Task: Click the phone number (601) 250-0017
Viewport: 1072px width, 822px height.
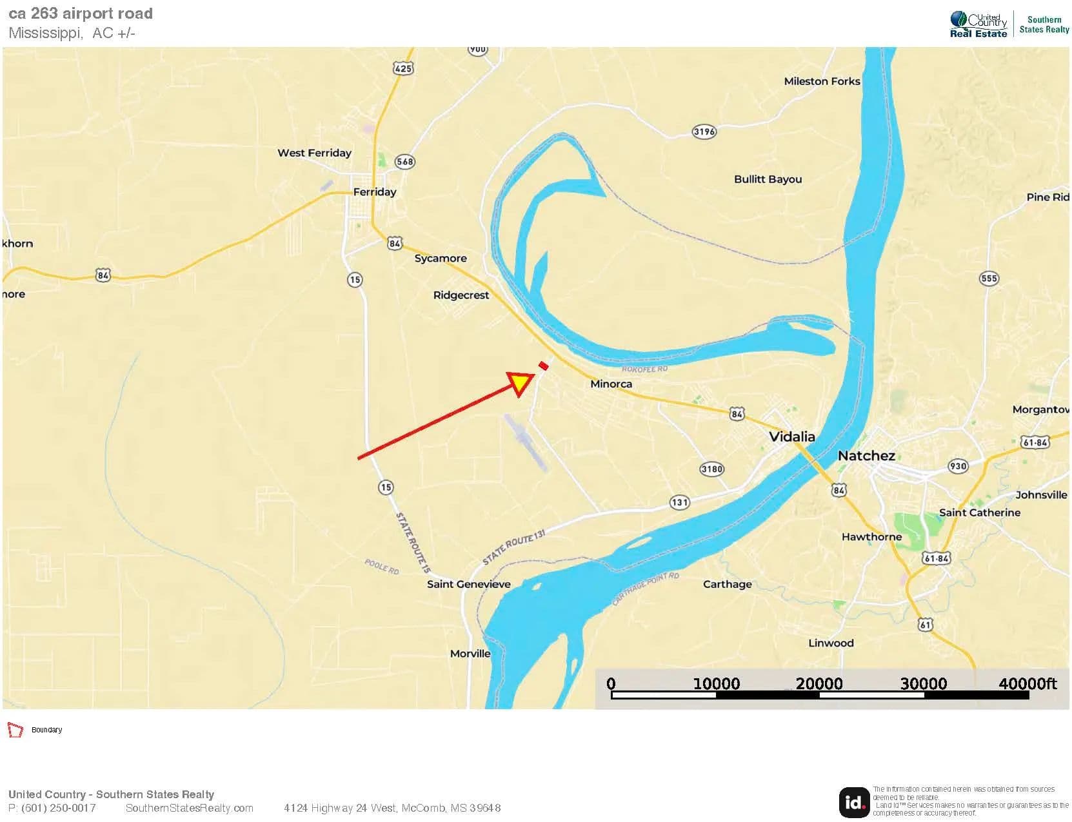Action: pos(59,808)
